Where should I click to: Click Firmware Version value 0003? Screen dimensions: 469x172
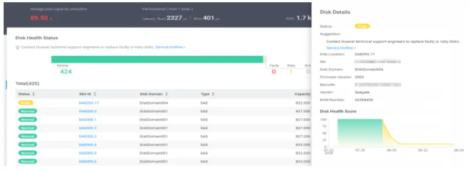click(359, 77)
